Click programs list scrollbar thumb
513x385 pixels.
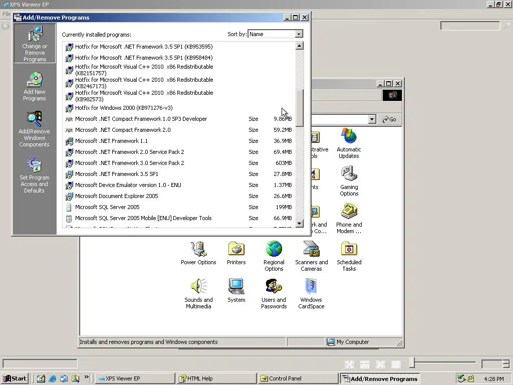tap(300, 108)
